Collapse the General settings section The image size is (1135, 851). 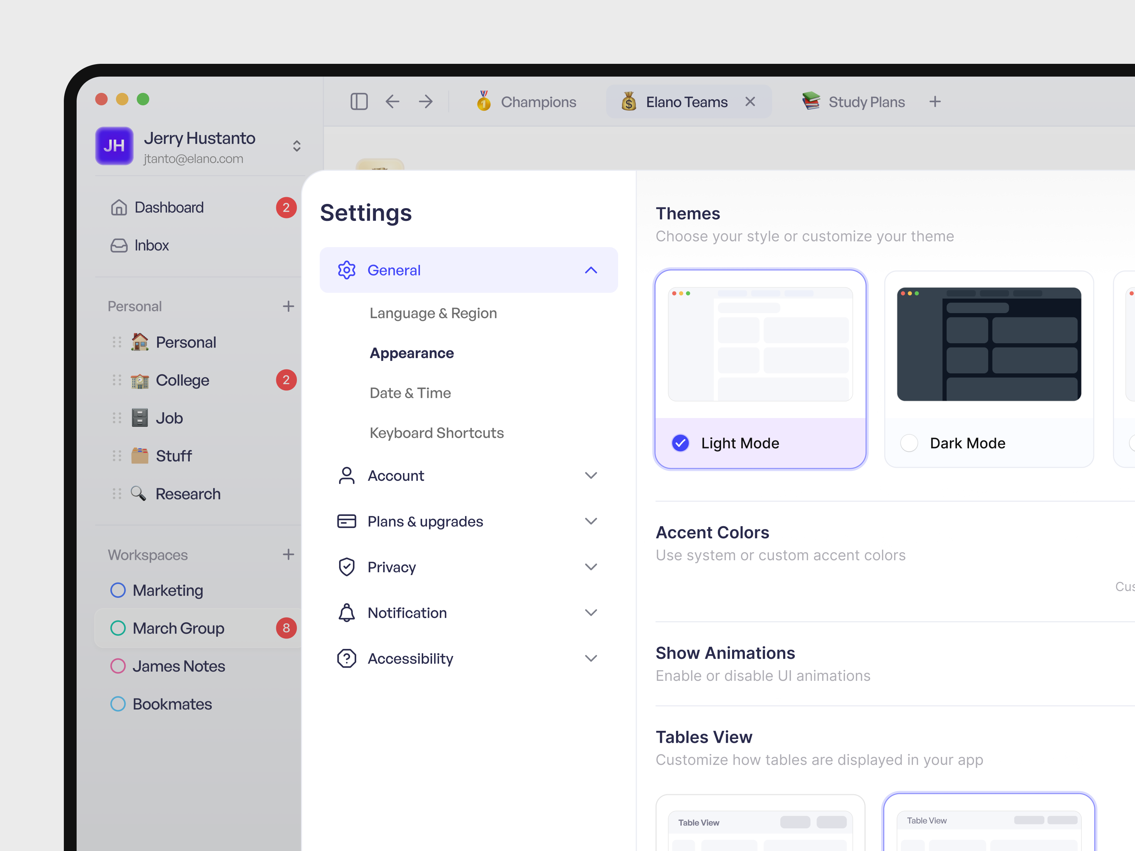point(591,270)
